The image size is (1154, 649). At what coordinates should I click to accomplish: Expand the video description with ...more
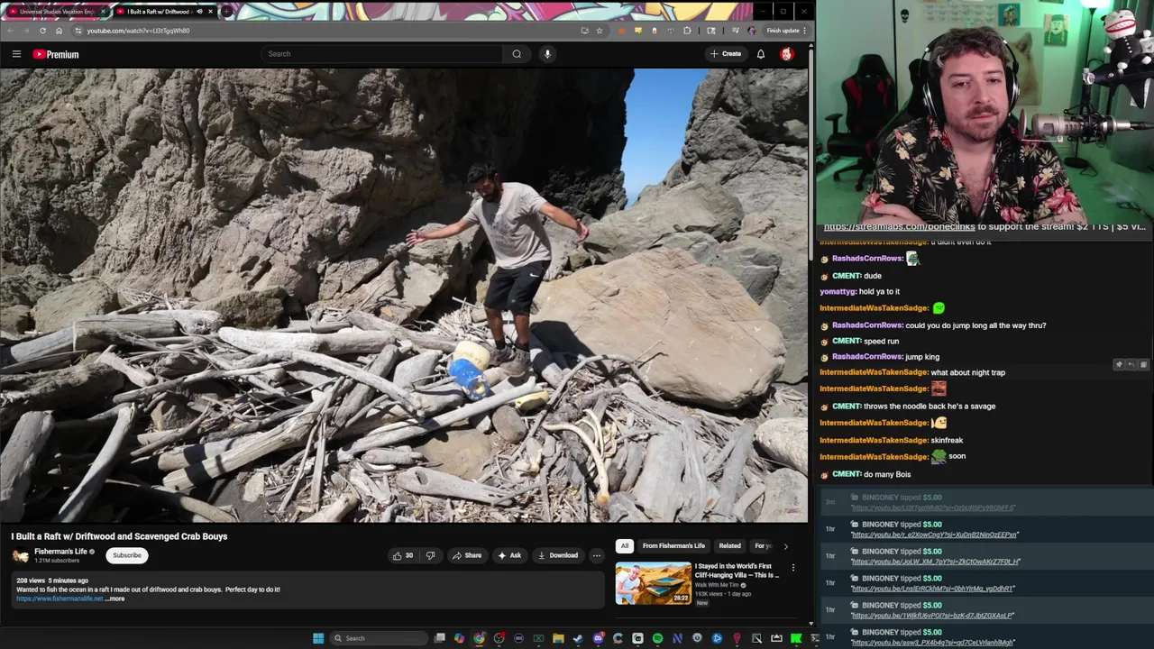coord(115,599)
